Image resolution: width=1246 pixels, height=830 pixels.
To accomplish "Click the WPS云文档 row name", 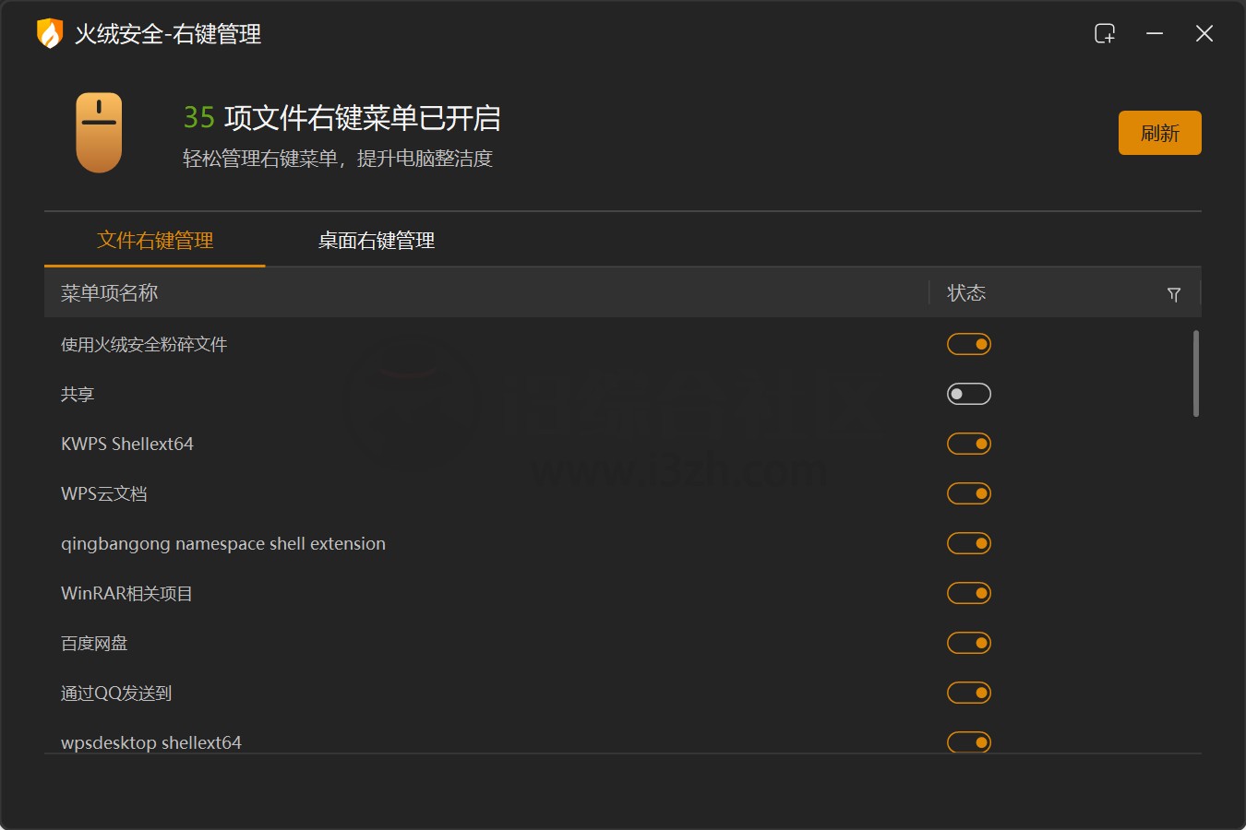I will [104, 493].
